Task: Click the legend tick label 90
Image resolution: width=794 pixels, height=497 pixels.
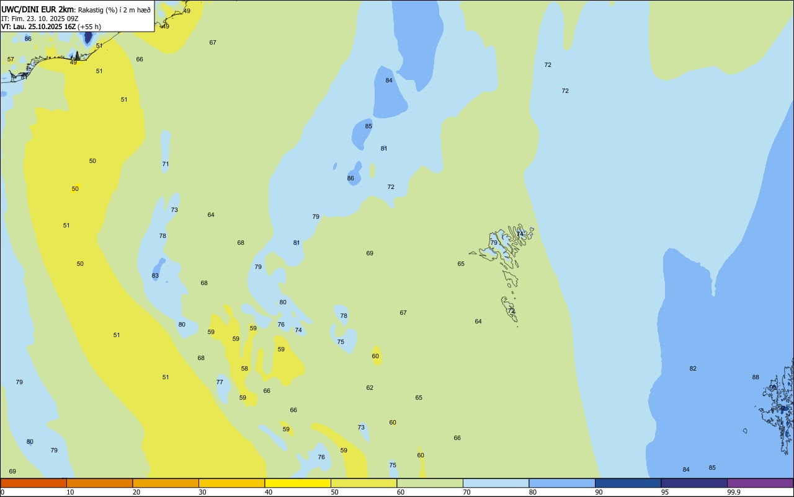Action: coord(599,492)
